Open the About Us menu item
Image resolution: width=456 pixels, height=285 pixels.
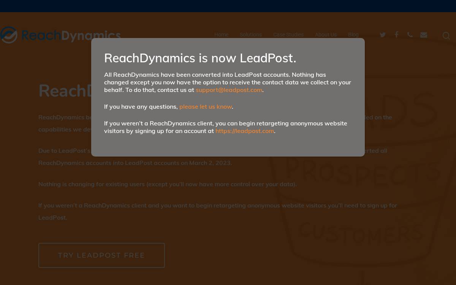point(326,35)
